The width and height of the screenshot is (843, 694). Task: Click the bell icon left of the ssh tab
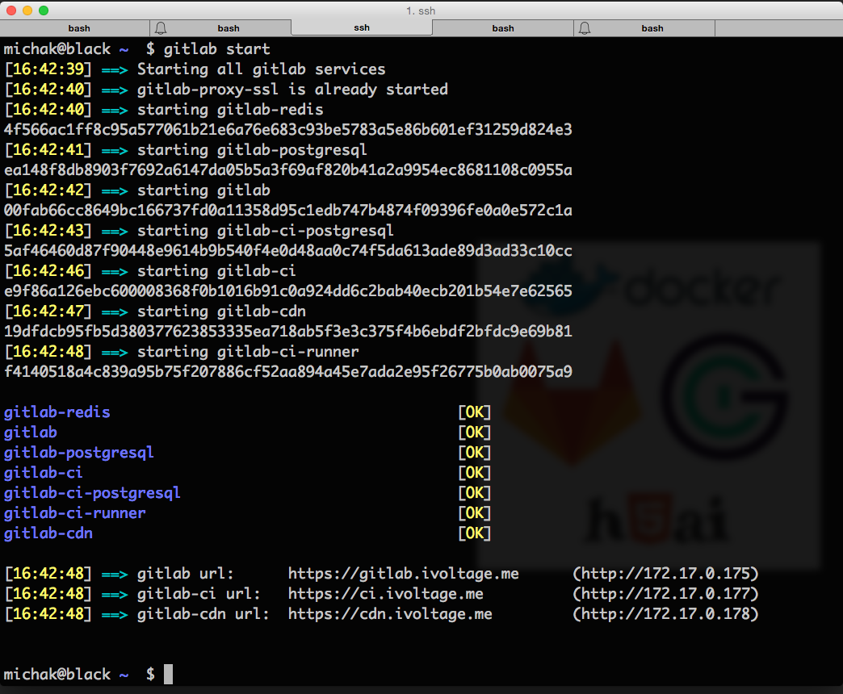click(160, 28)
